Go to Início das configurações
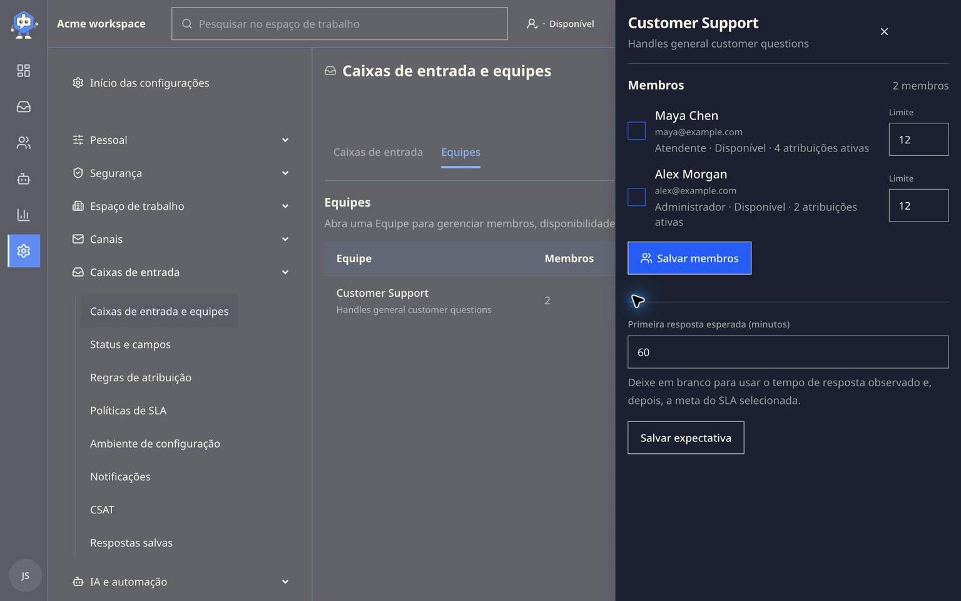The width and height of the screenshot is (961, 601). pos(150,83)
